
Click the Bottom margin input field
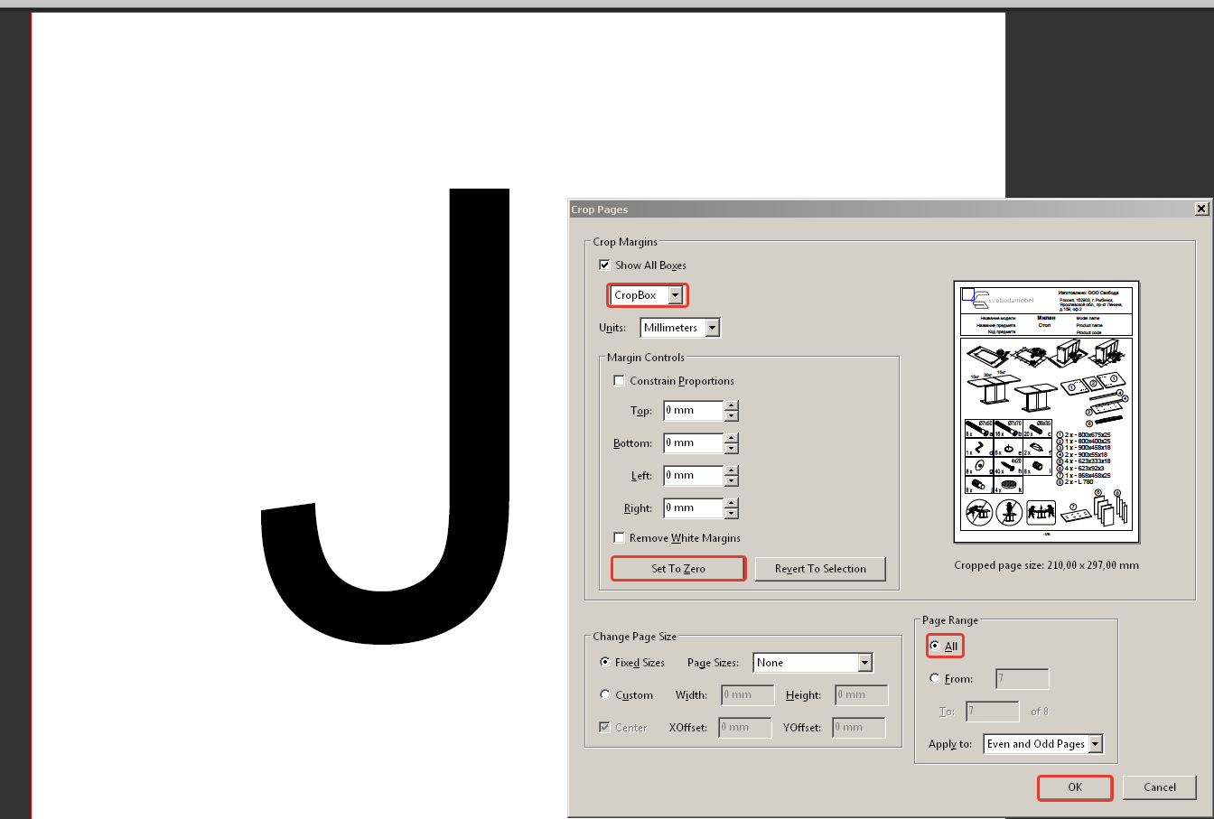click(693, 442)
